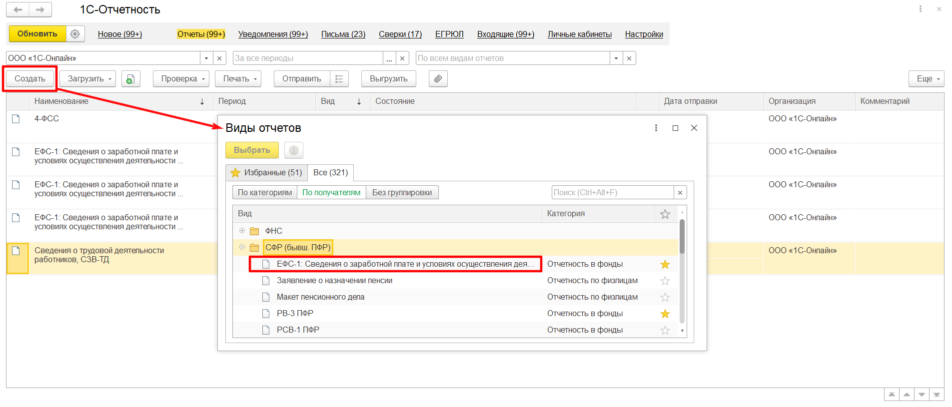952x407 pixels.
Task: Open the paperclip attachments icon
Action: (438, 79)
